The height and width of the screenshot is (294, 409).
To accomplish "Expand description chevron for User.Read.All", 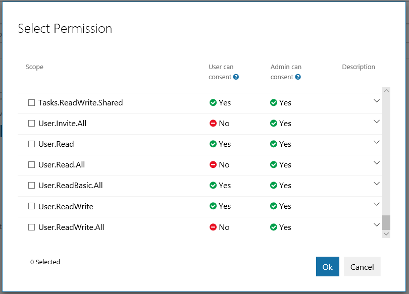I will pyautogui.click(x=376, y=163).
